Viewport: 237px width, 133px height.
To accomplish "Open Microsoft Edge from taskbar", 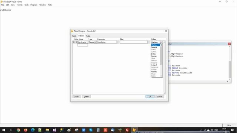I will click(x=33, y=130).
